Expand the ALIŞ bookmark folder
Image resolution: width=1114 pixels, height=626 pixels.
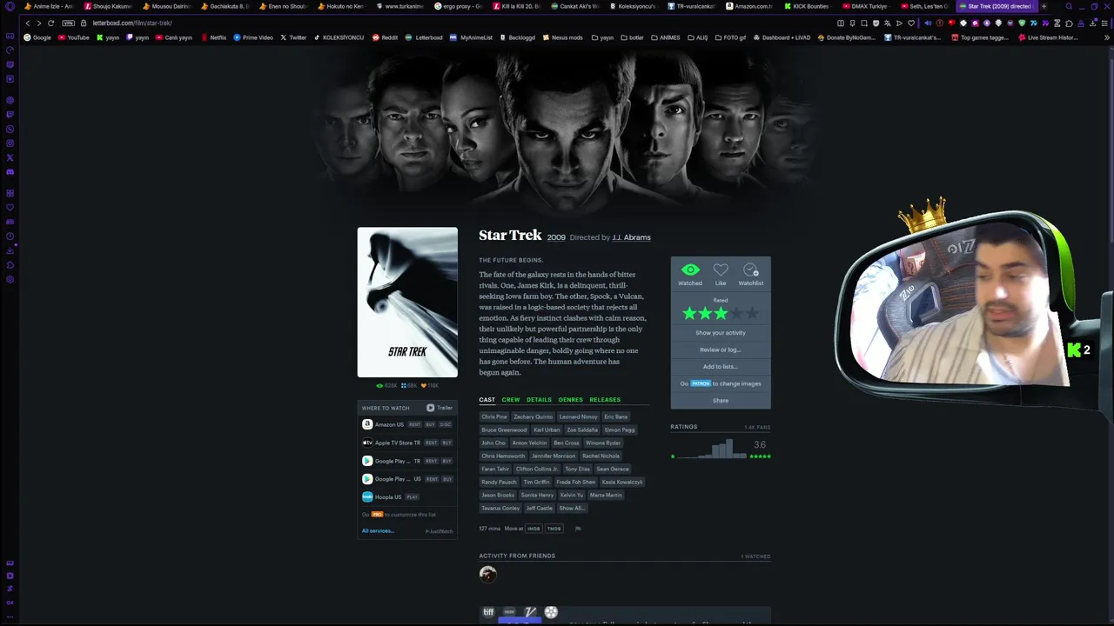click(697, 37)
